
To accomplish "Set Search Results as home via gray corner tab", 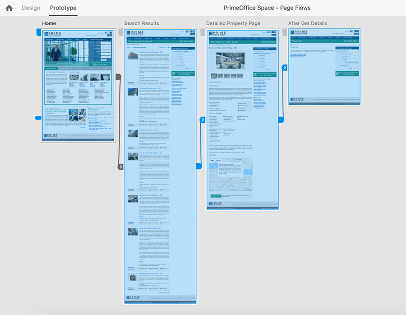I will click(120, 32).
